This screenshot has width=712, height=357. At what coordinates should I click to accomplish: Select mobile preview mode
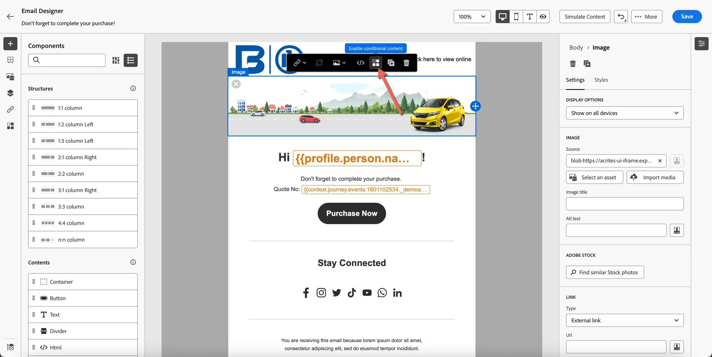click(516, 16)
